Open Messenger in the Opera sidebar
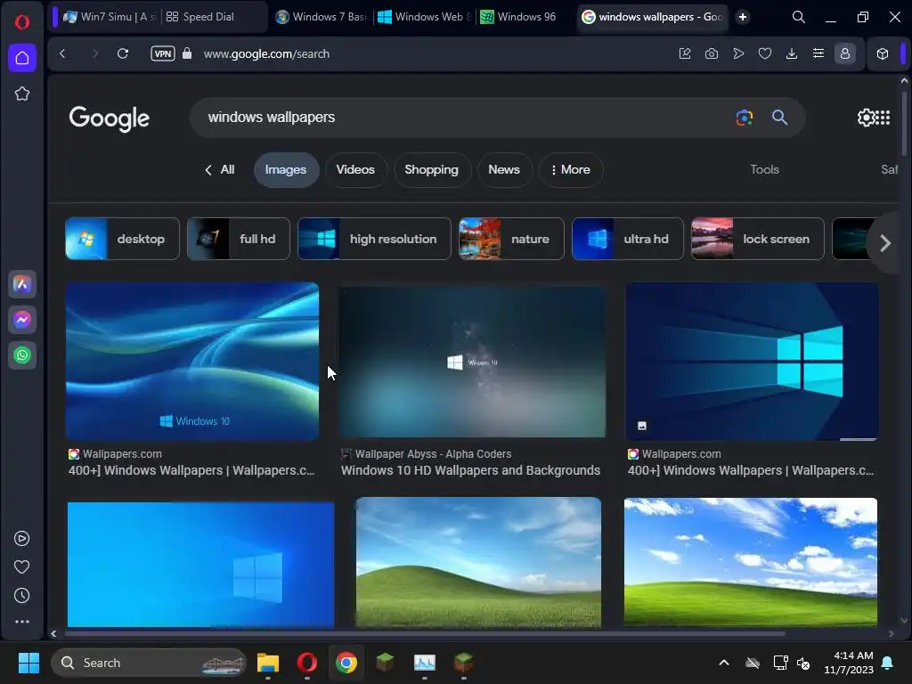Viewport: 912px width, 684px height. click(22, 320)
